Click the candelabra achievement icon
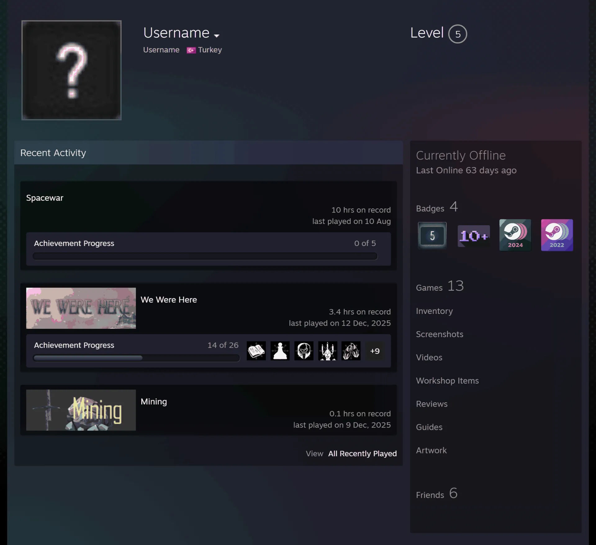This screenshot has width=596, height=545. pyautogui.click(x=327, y=351)
